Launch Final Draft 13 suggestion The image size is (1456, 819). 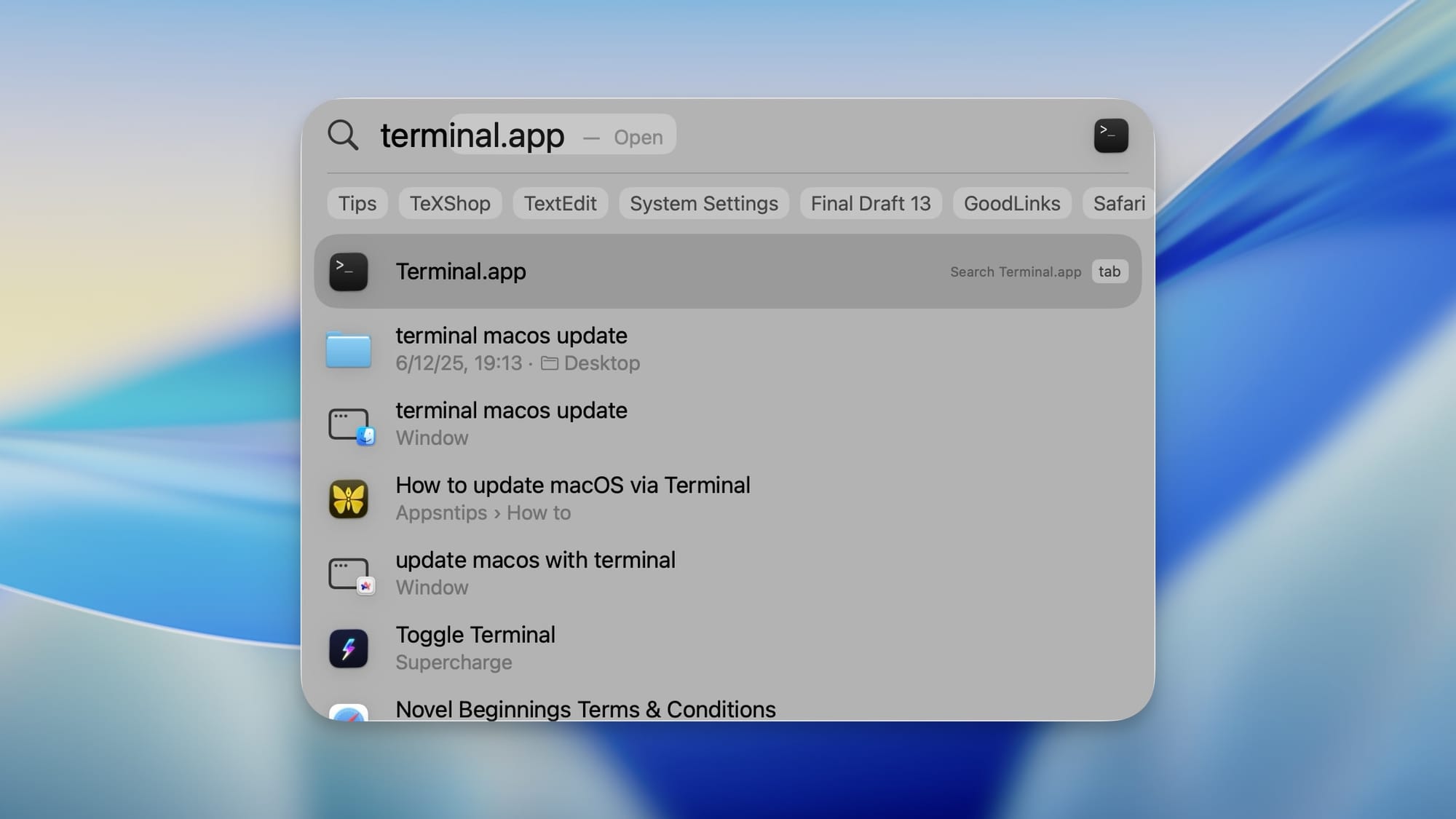tap(871, 203)
